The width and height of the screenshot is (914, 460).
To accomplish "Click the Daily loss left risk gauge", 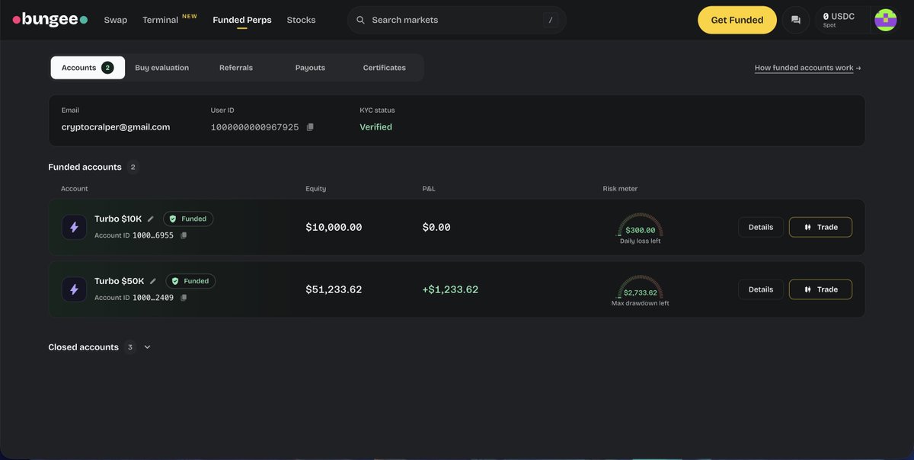I will (640, 228).
